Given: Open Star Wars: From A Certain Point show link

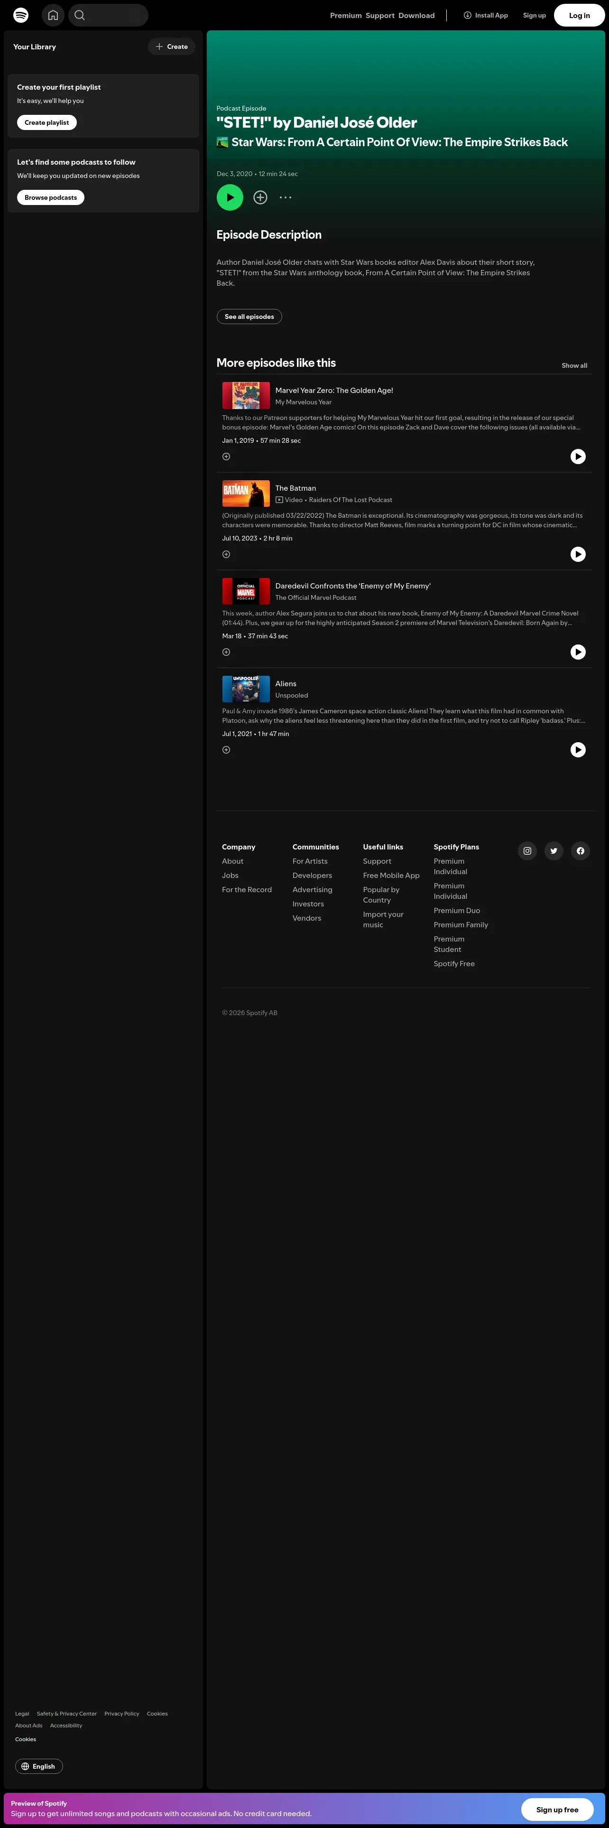Looking at the screenshot, I should (399, 142).
